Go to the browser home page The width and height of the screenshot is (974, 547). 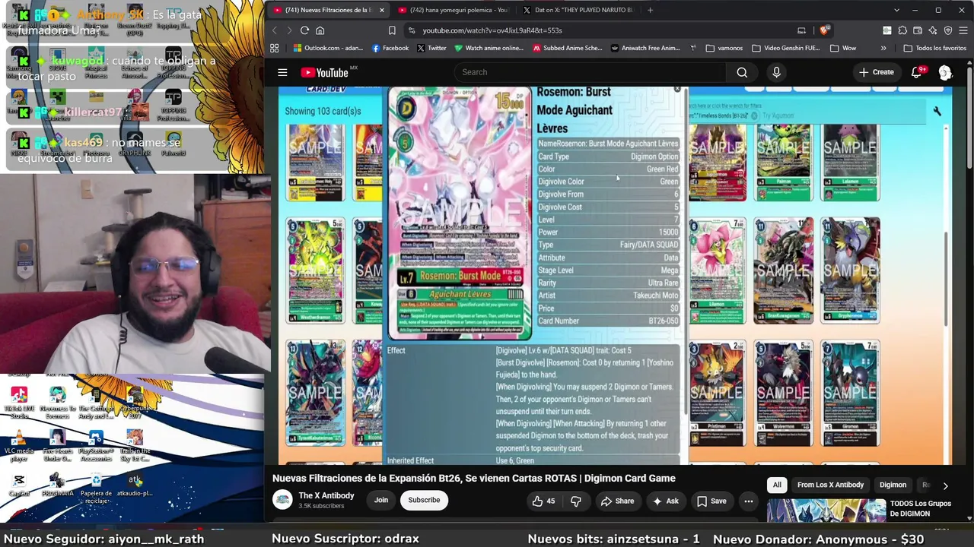(320, 30)
